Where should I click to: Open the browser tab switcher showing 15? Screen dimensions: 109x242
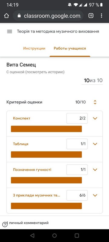[91, 15]
